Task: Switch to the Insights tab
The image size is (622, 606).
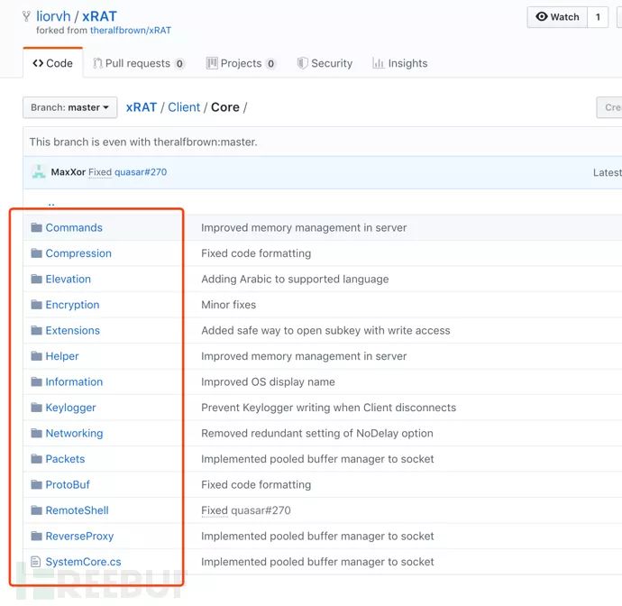Action: [x=400, y=64]
